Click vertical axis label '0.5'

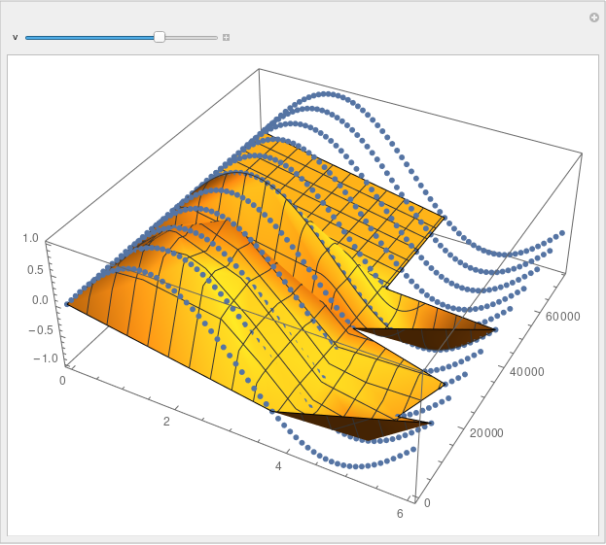(x=35, y=270)
